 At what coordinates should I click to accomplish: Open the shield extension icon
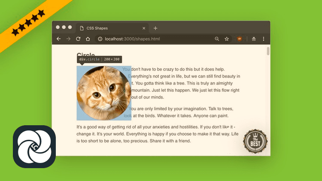240,39
